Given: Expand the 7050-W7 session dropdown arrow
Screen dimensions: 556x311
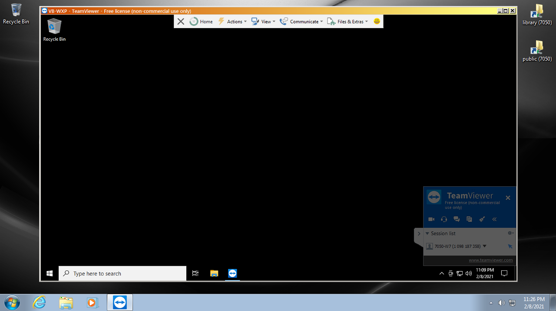Looking at the screenshot, I should coord(485,246).
